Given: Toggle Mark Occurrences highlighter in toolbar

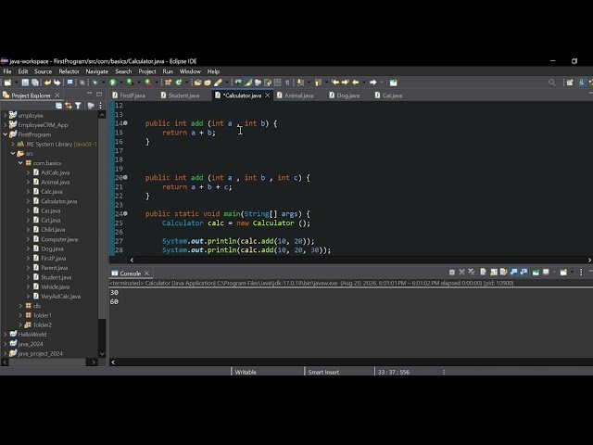Looking at the screenshot, I should click(x=248, y=83).
